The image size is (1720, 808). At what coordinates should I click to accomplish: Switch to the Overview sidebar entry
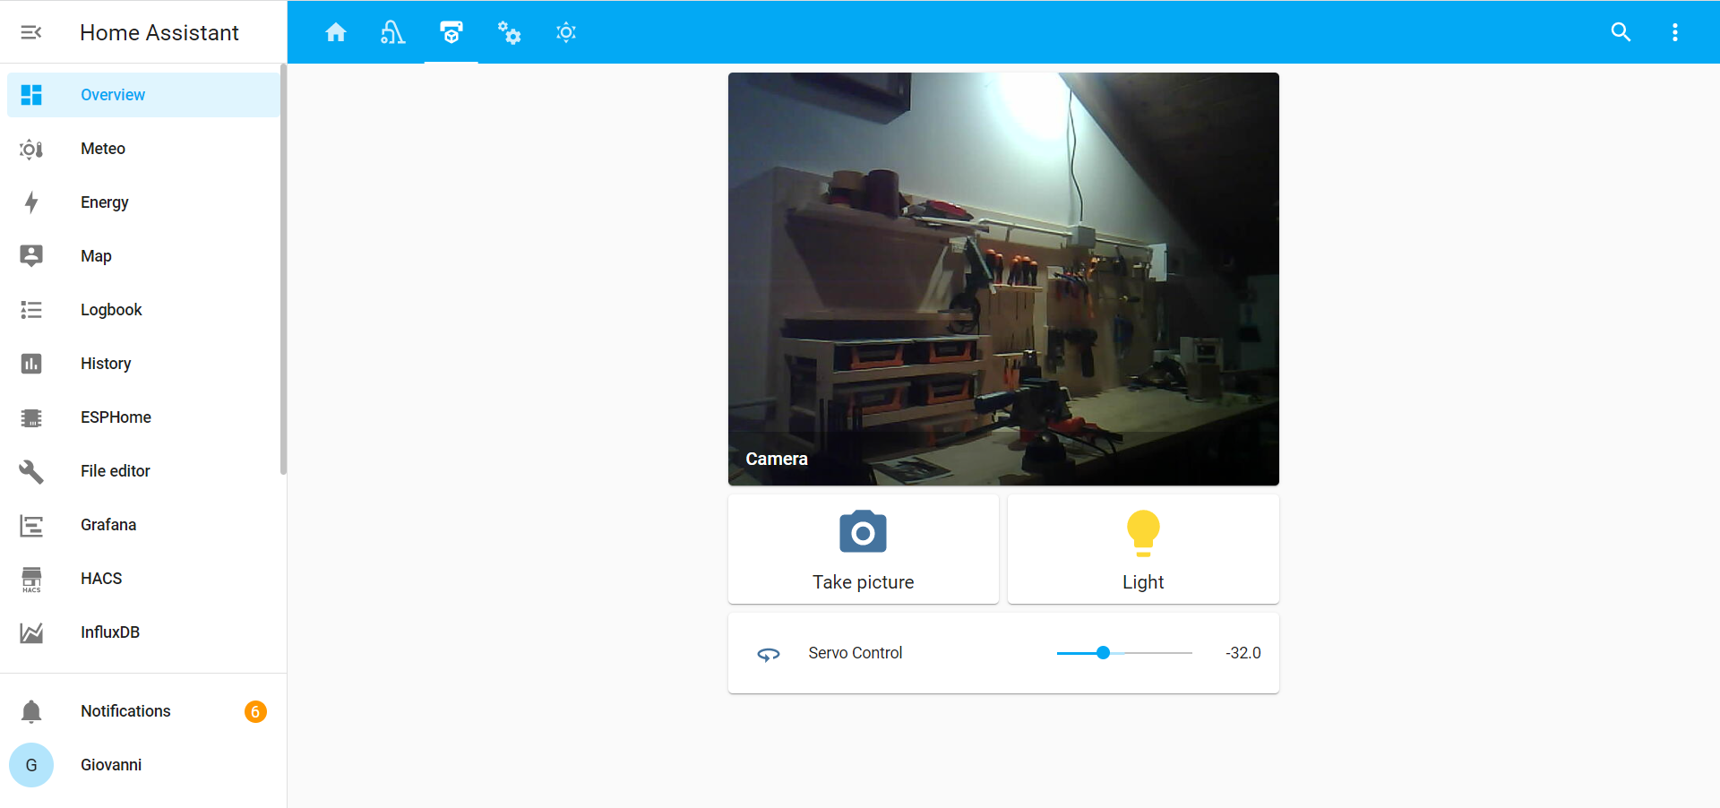[113, 94]
